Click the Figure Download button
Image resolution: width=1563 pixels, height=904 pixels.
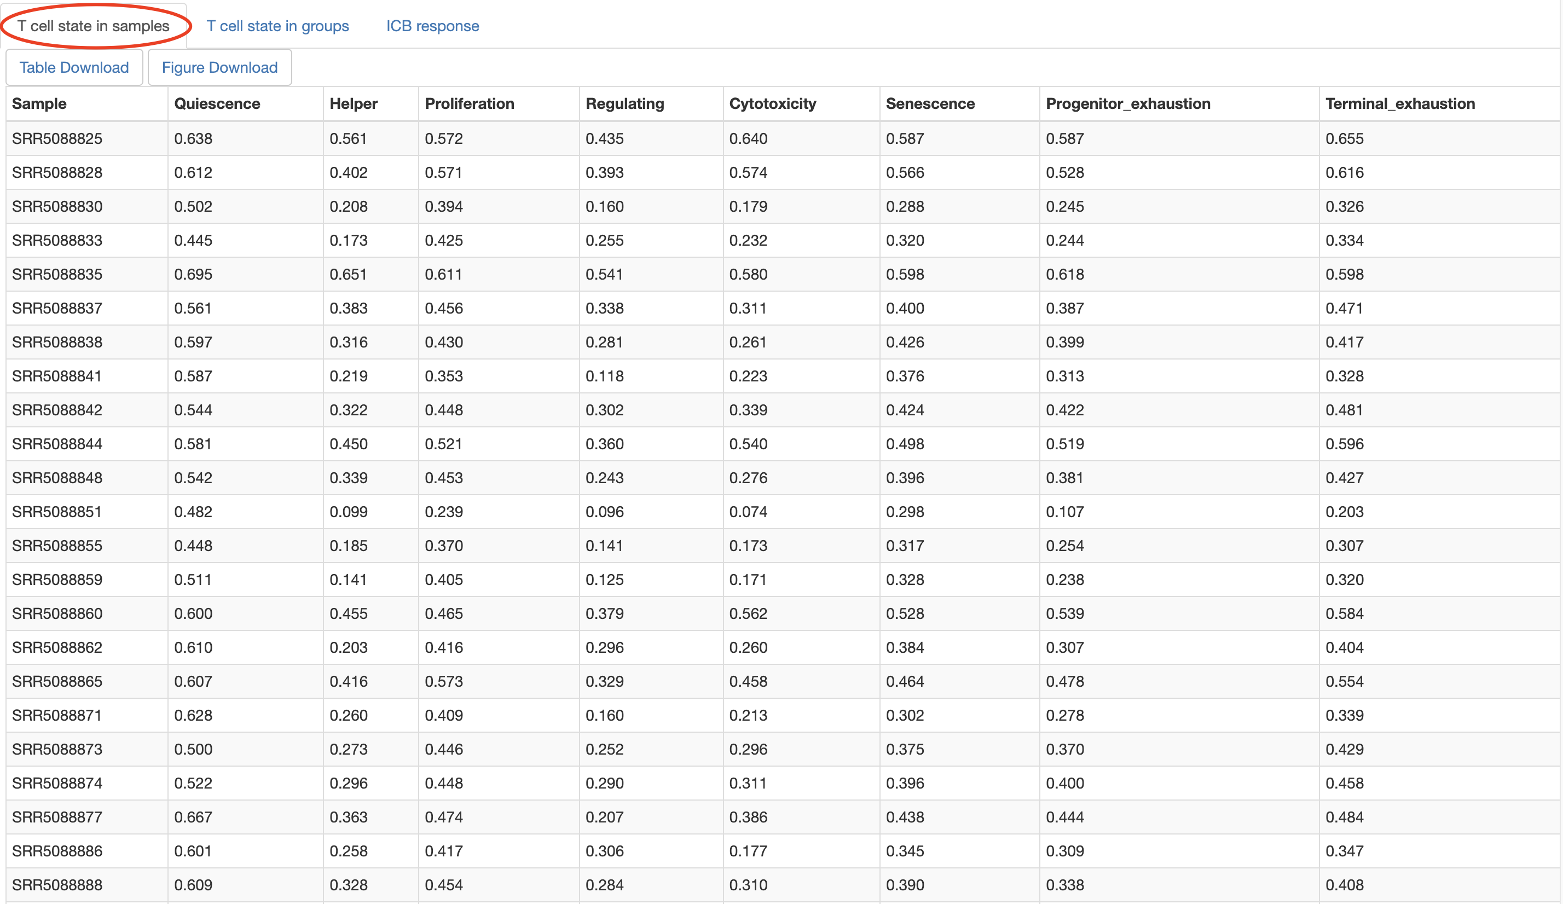[219, 68]
